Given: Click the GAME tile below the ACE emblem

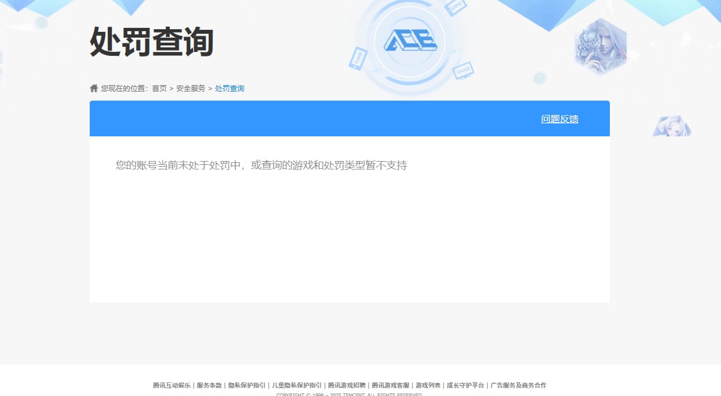Looking at the screenshot, I should 463,70.
